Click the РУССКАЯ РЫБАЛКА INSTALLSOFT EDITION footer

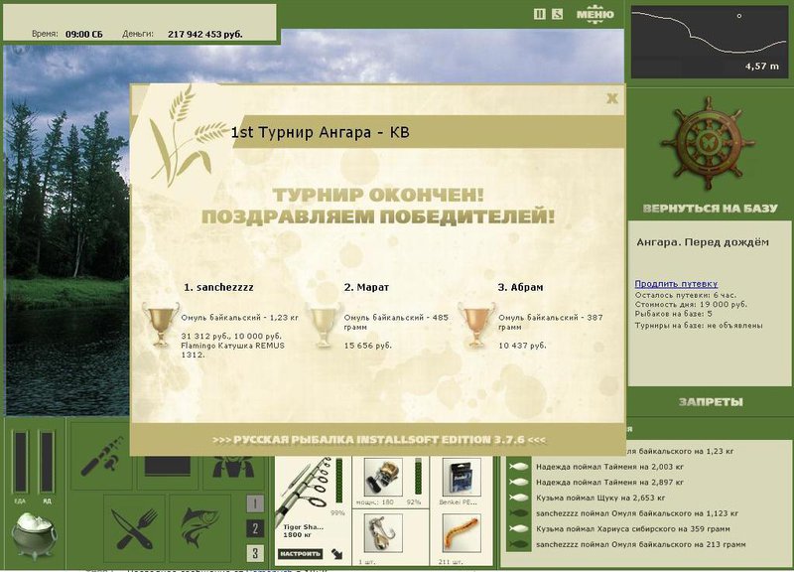tap(379, 440)
